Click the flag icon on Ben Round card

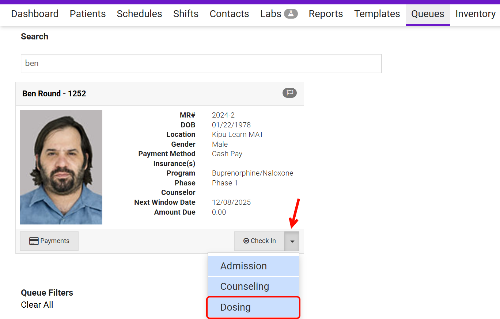pyautogui.click(x=289, y=93)
